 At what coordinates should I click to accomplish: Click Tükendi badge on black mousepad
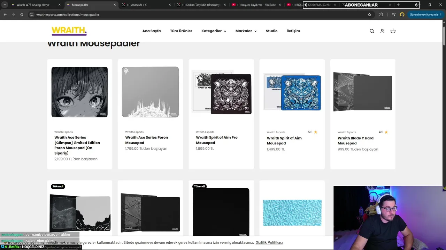click(x=199, y=186)
